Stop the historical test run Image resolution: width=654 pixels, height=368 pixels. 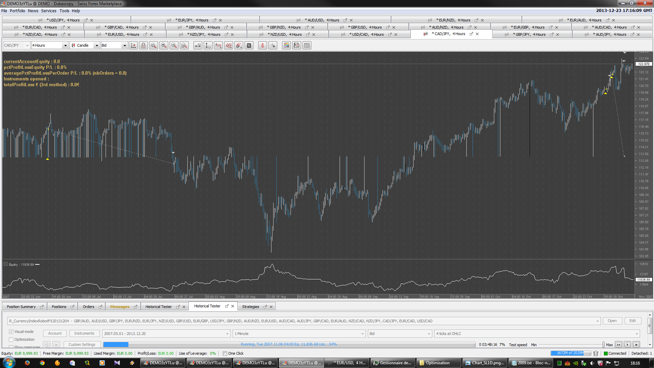636,345
